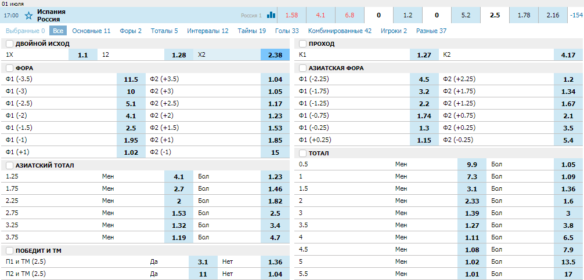Select Ф1 (-3.5) odds 11.5

[x=131, y=79]
